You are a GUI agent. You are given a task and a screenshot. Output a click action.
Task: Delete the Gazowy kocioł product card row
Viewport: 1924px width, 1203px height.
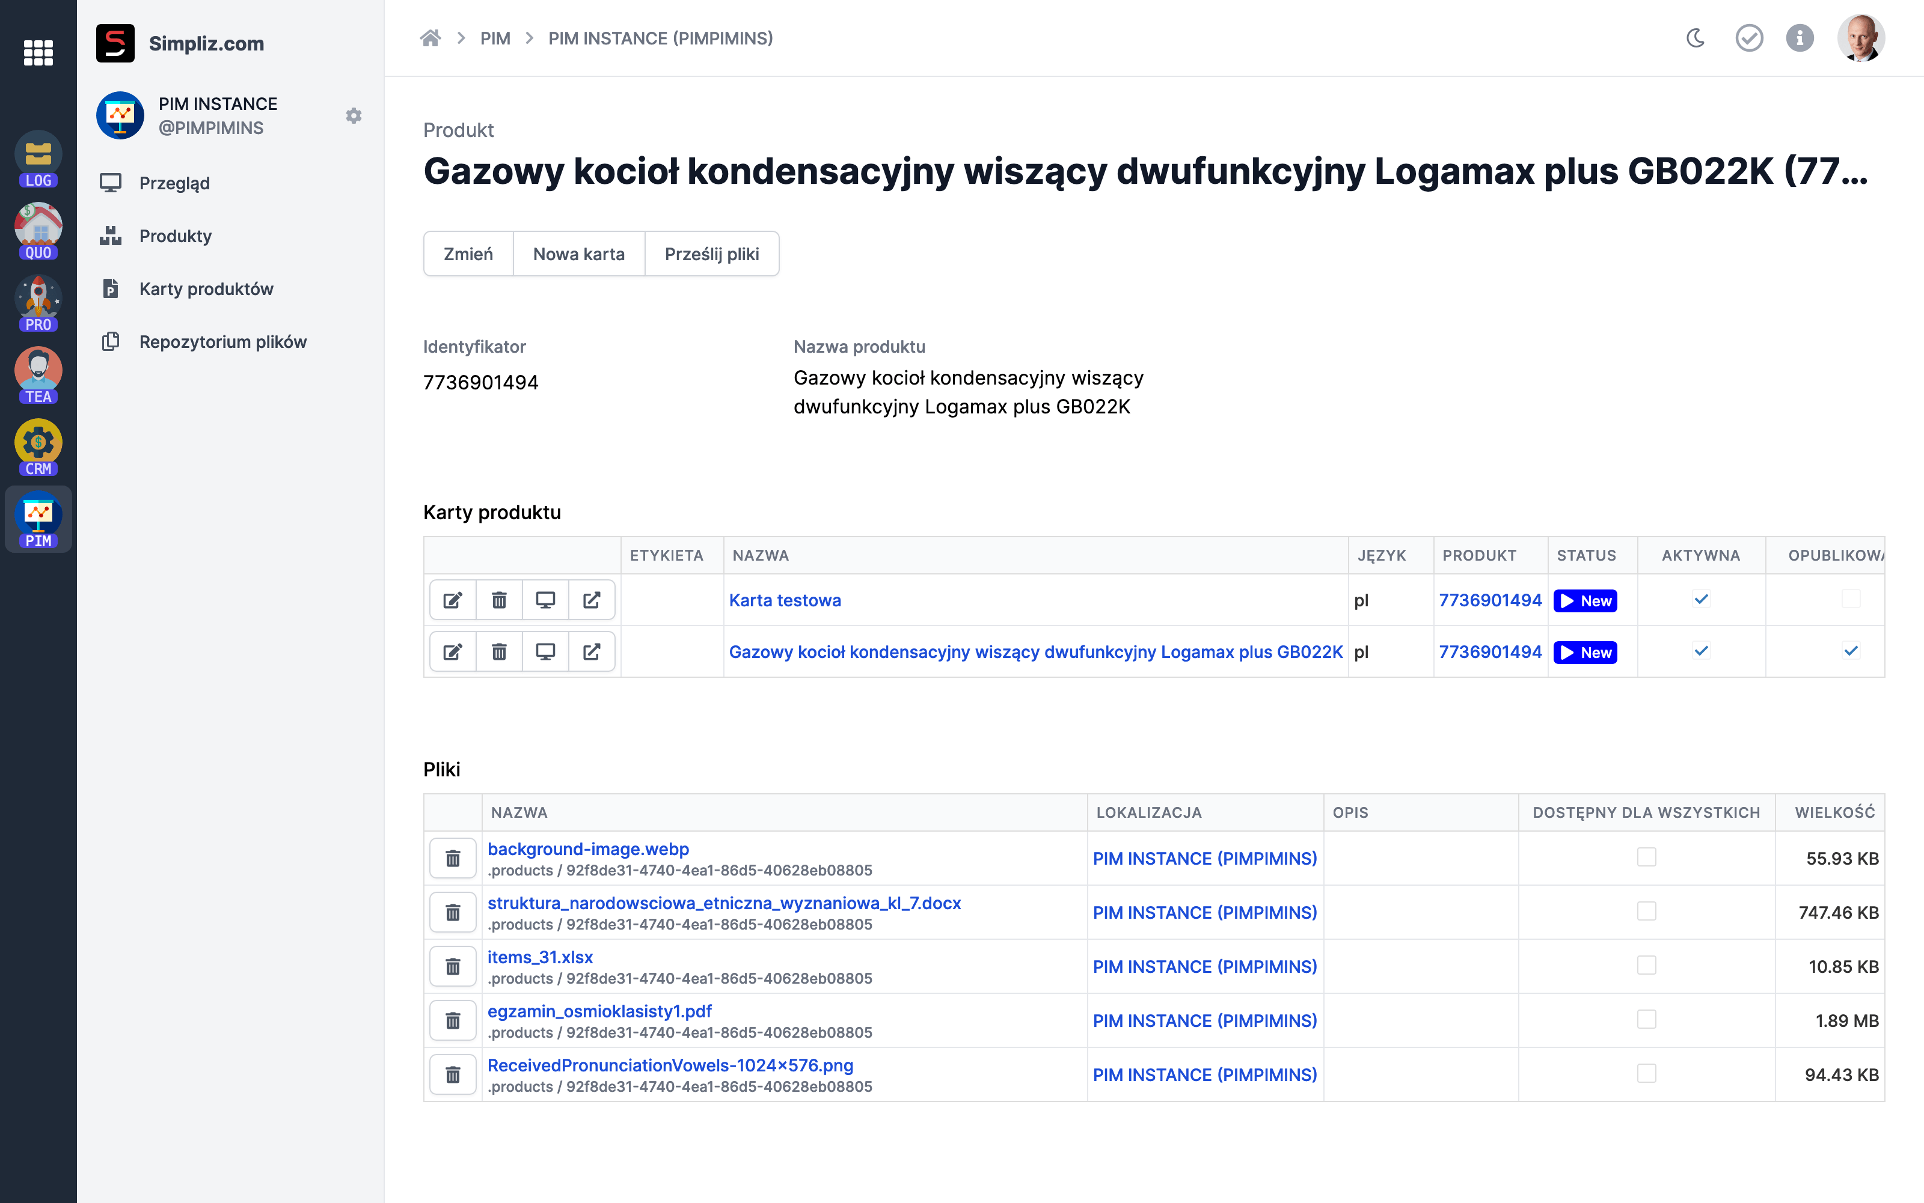tap(499, 651)
